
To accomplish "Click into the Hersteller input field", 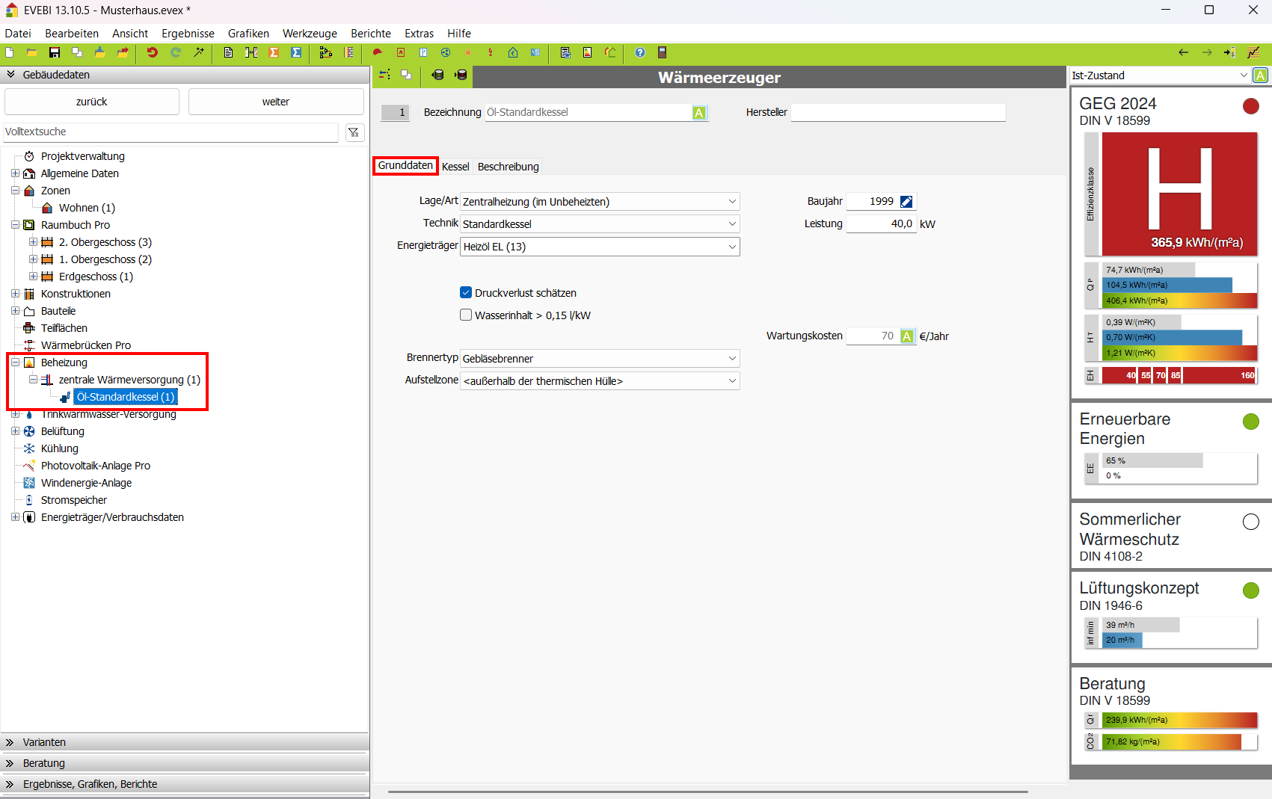I will [x=897, y=113].
